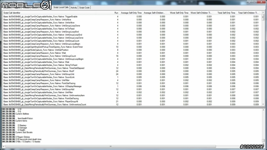
Task: Click the call table's scroll-down arrow
Action: coord(263,104)
